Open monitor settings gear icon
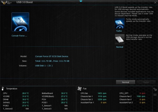158x112 pixels. pos(155,89)
